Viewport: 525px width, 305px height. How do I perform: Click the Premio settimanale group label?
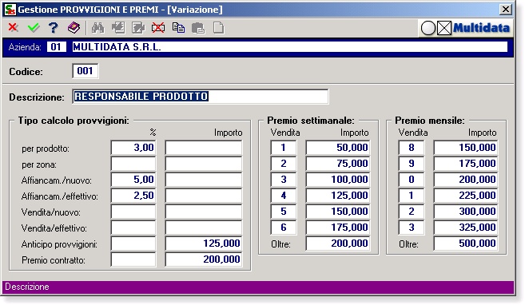click(311, 121)
